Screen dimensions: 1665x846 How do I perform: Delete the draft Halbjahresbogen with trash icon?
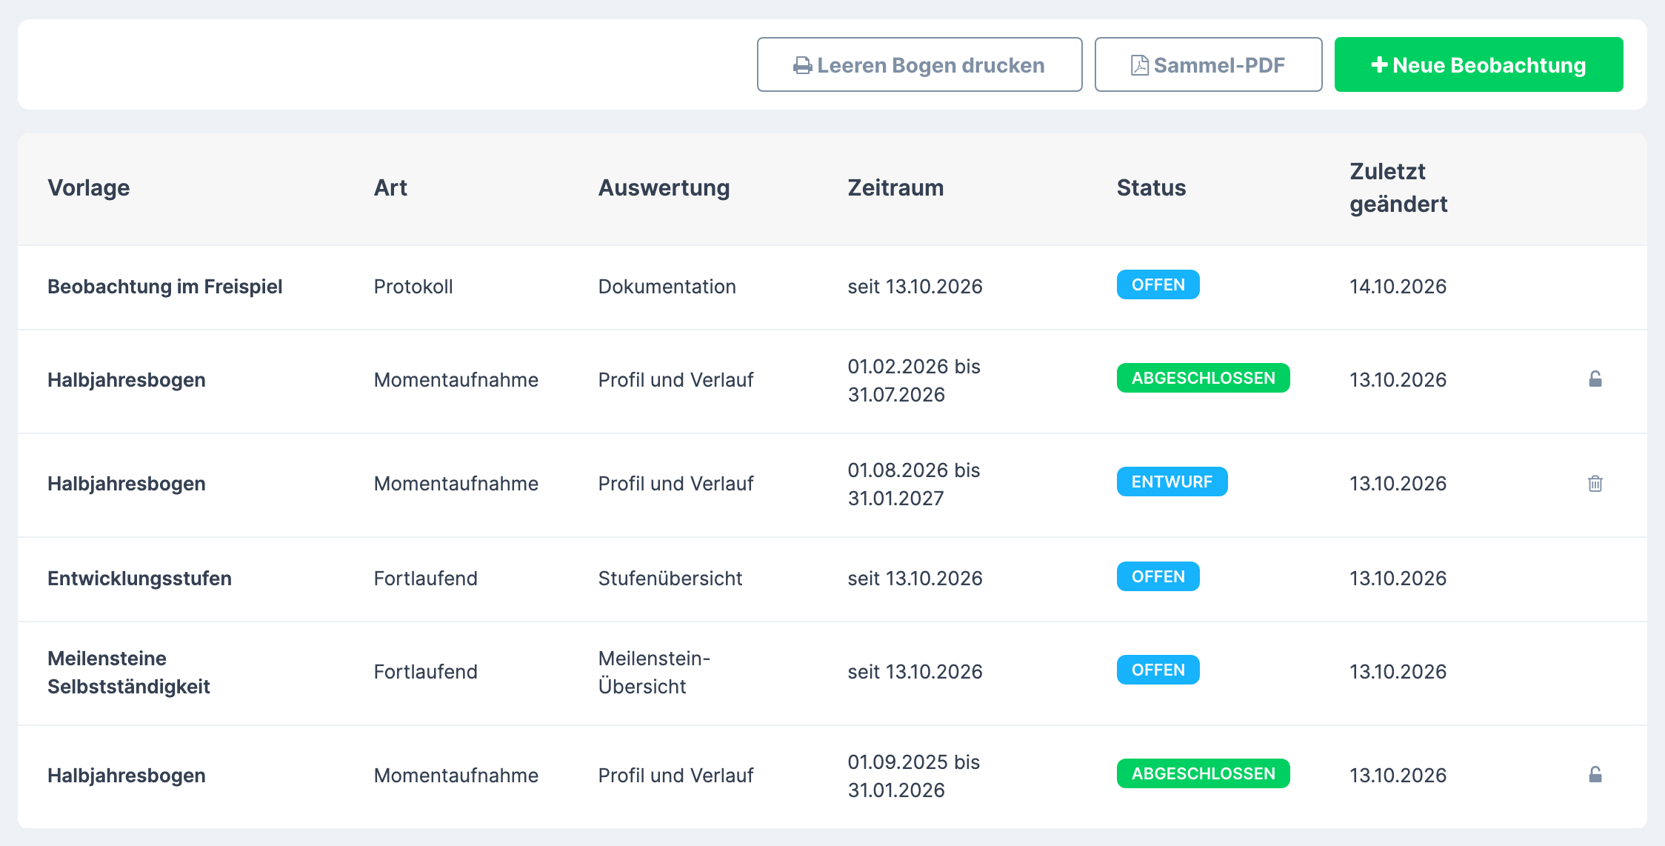tap(1595, 483)
